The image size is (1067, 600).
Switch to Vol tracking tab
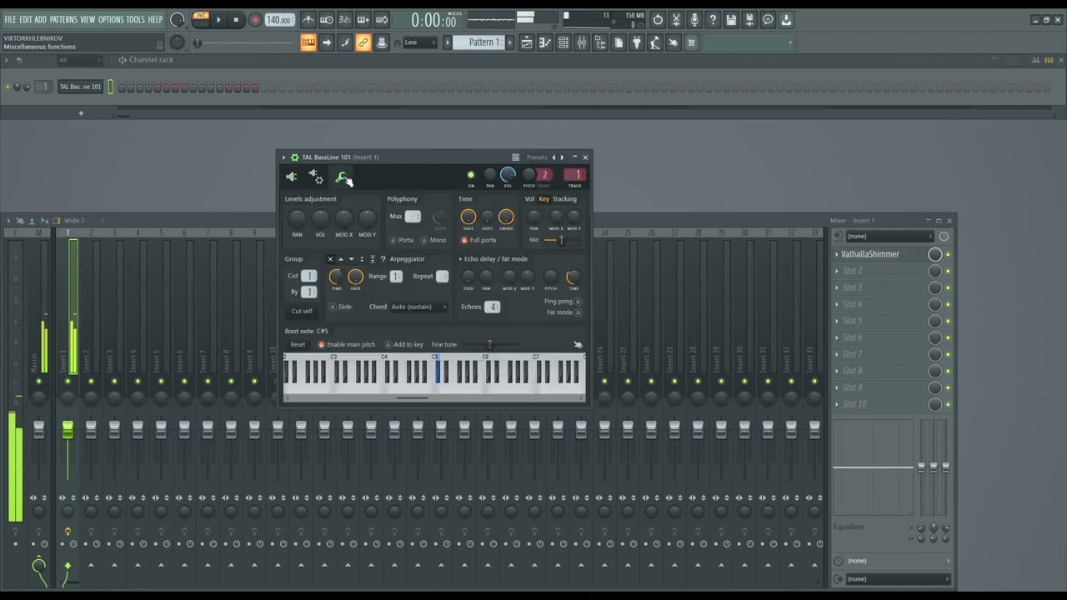point(529,199)
